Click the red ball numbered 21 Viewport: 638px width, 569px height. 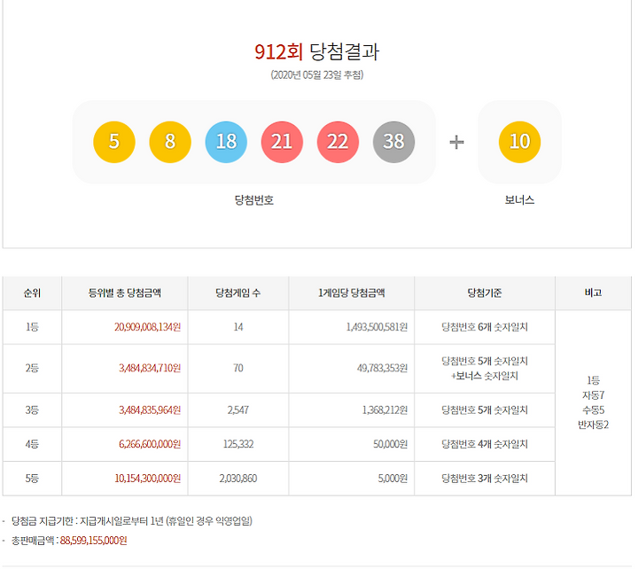[282, 142]
